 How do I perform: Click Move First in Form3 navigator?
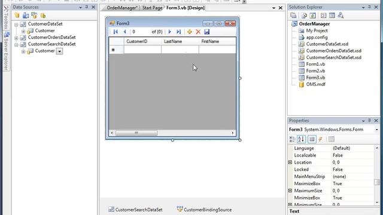click(115, 32)
